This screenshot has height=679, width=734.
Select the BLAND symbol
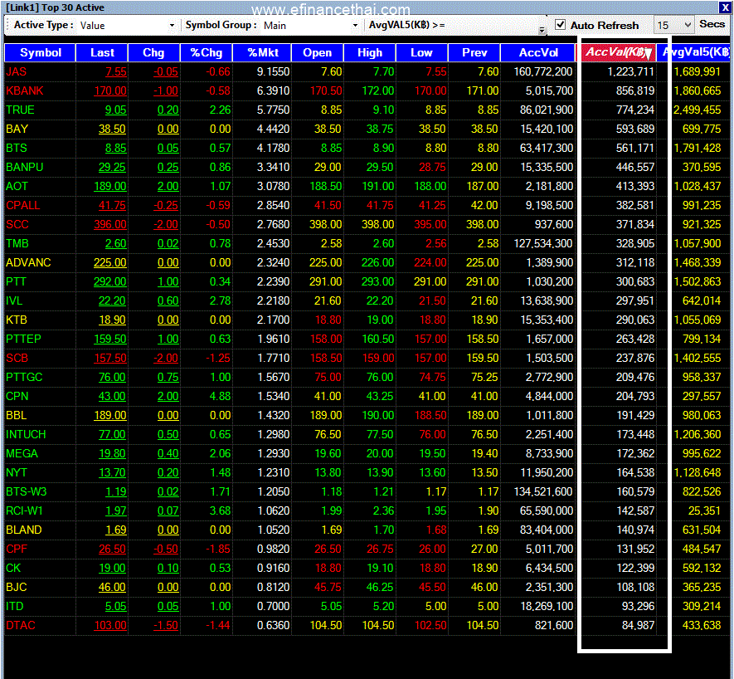tap(24, 530)
